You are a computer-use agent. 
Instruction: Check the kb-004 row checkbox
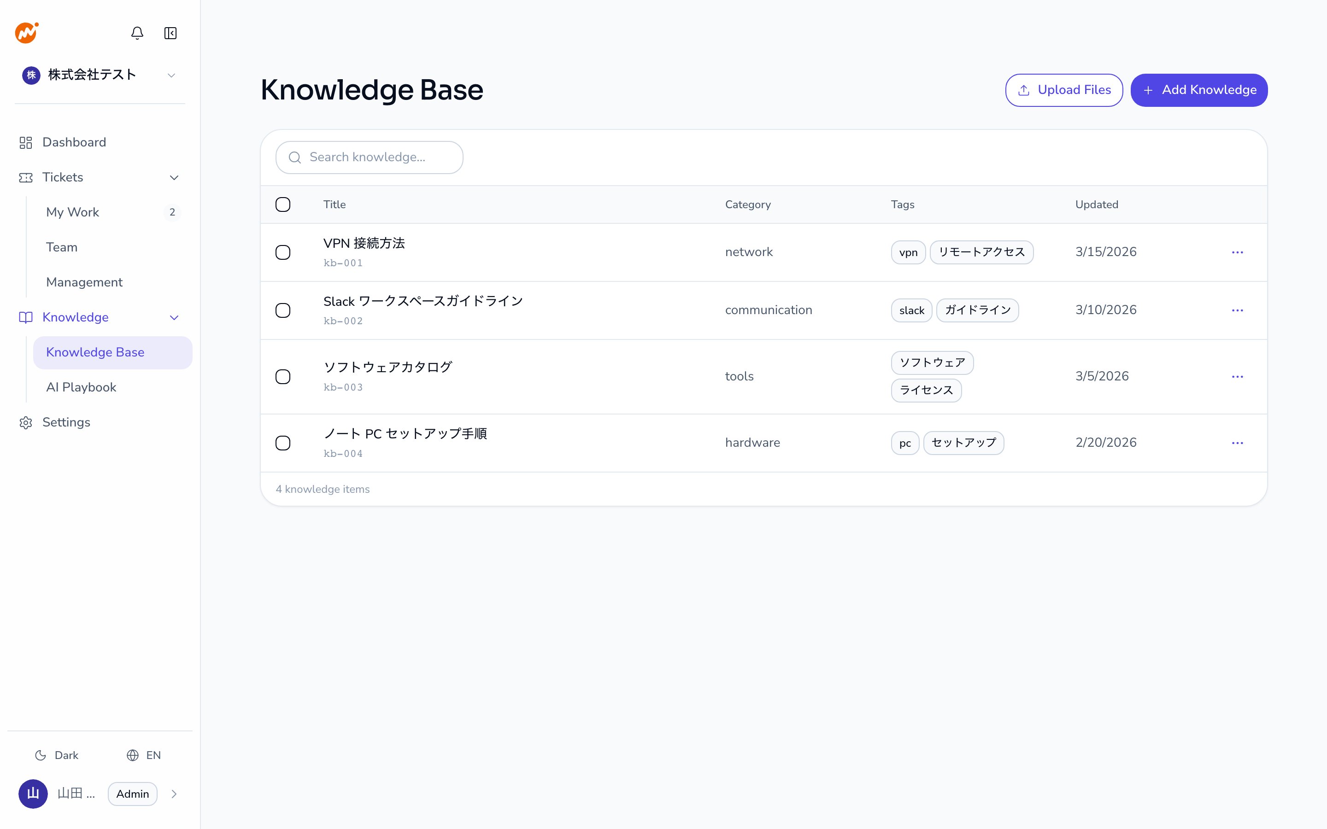pyautogui.click(x=283, y=443)
